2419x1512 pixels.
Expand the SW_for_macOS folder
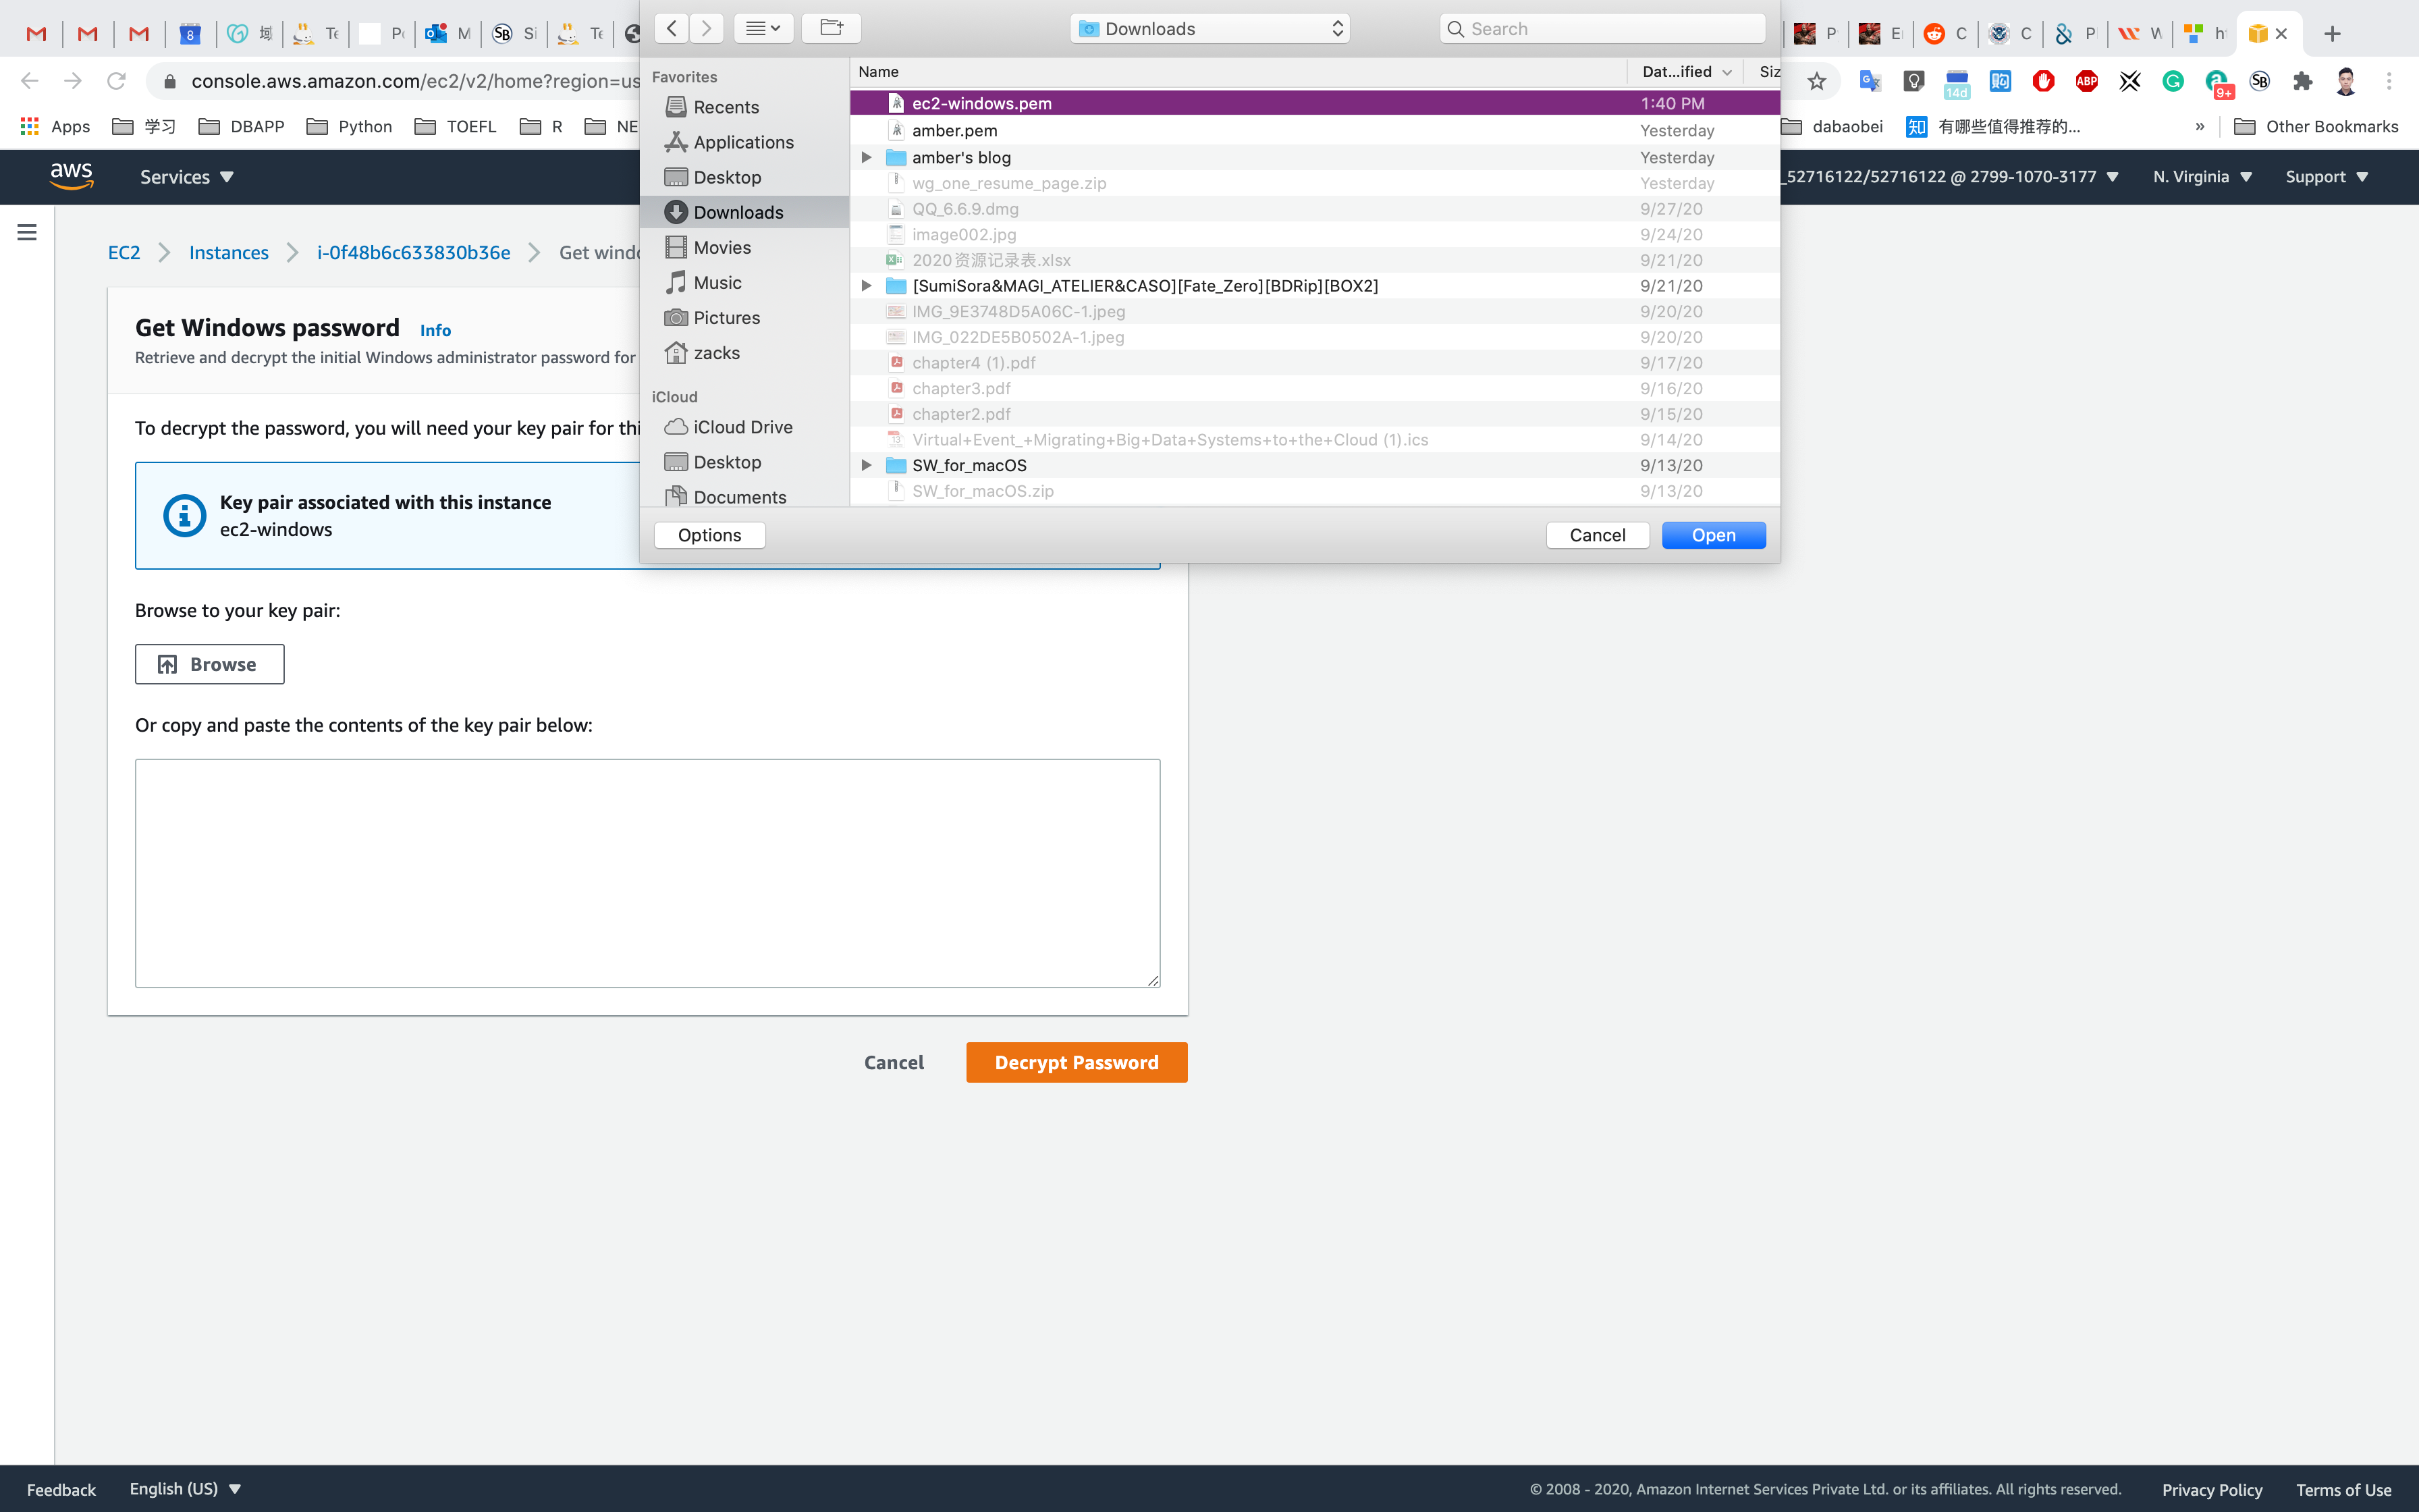pos(867,465)
